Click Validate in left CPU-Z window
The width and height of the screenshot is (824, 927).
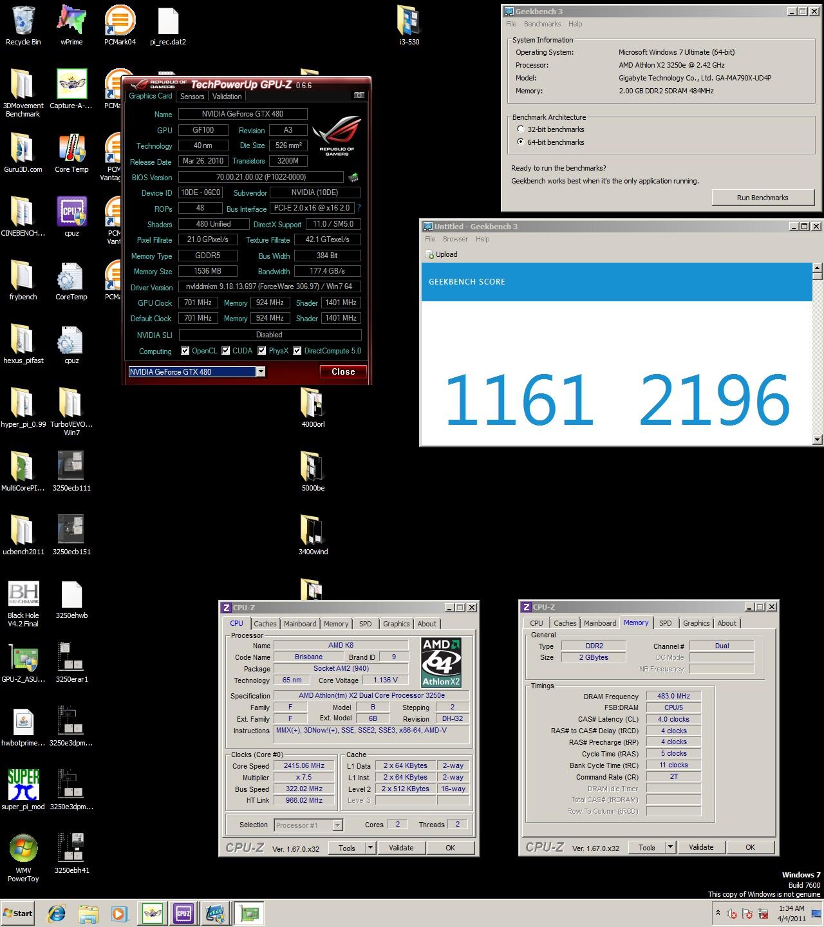(401, 848)
